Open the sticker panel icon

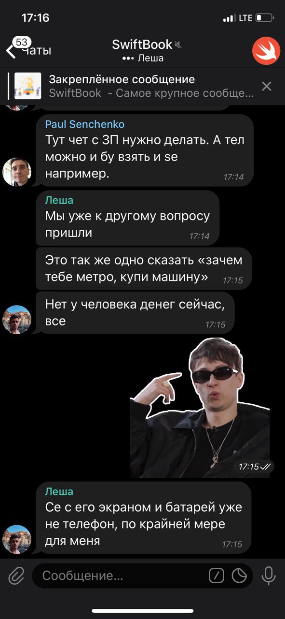click(240, 575)
